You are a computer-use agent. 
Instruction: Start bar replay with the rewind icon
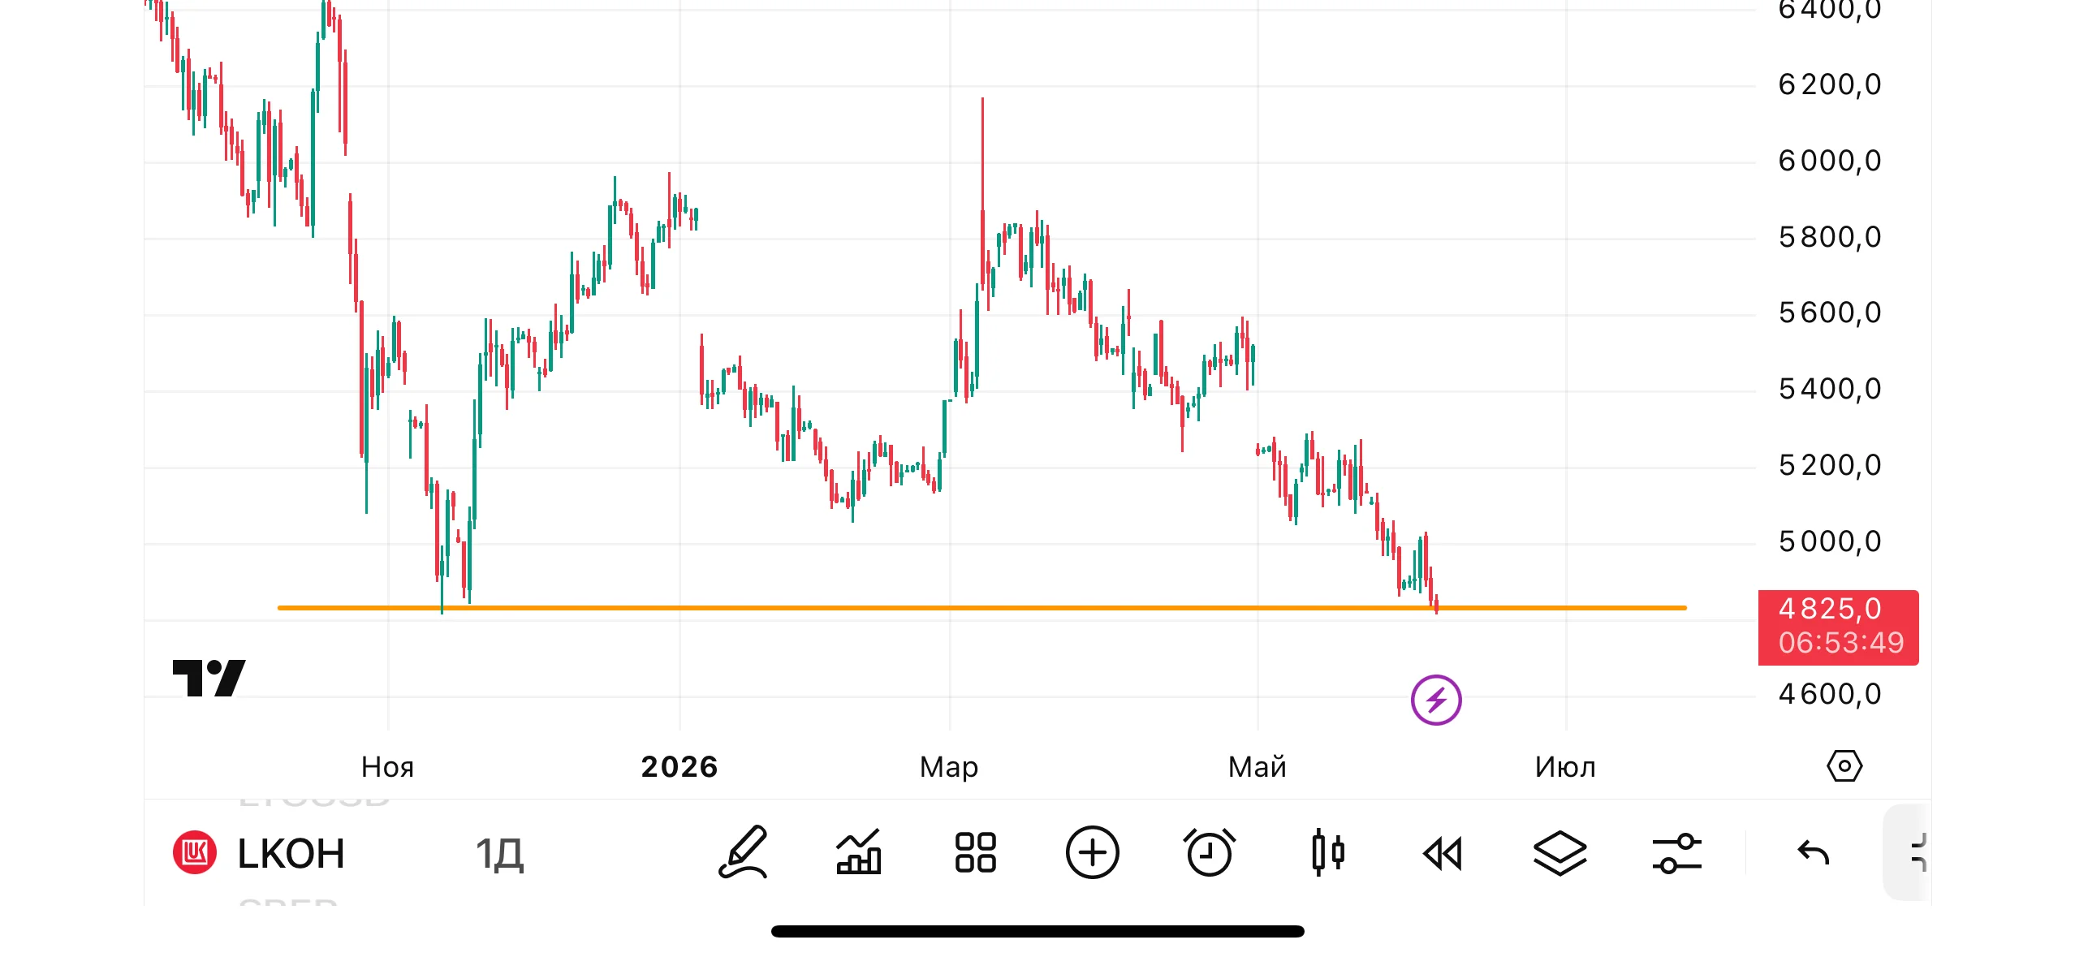tap(1443, 854)
